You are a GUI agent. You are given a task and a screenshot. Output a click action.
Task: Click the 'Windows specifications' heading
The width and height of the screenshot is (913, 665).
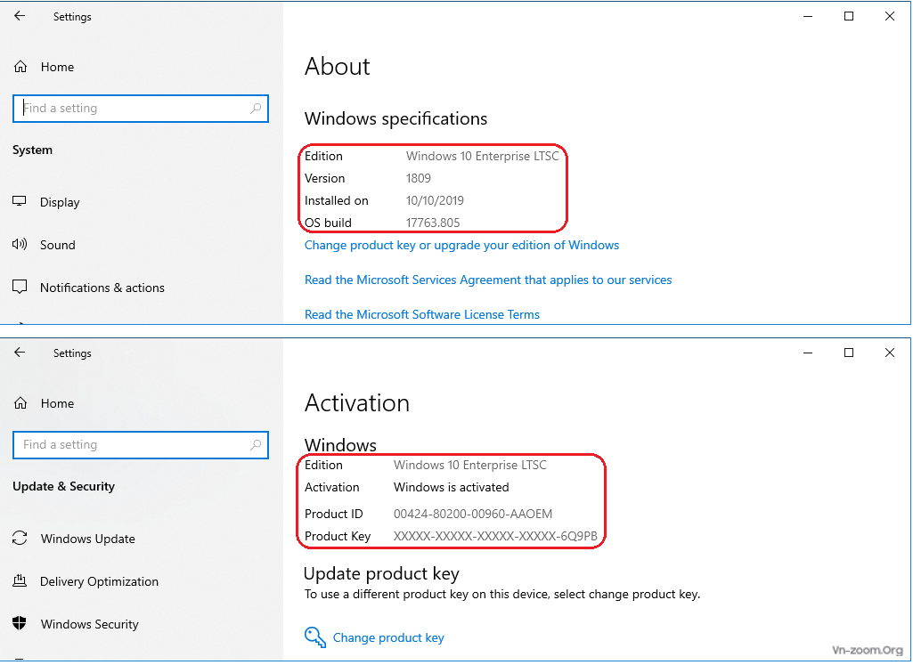pyautogui.click(x=396, y=118)
